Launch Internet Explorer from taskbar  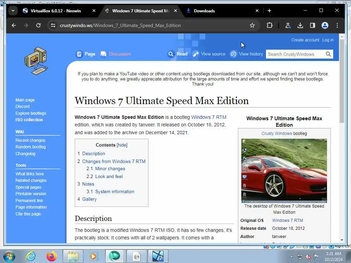[x=30, y=256]
